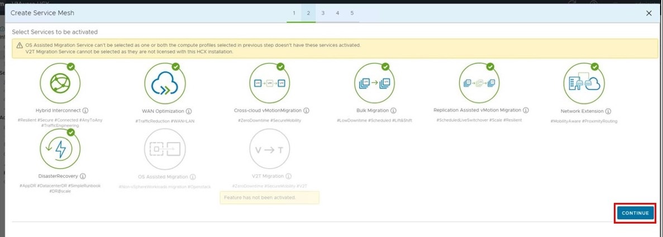Viewport: 663px width, 237px height.
Task: Toggle the Network Extension green checkmark
Action: coord(595,67)
